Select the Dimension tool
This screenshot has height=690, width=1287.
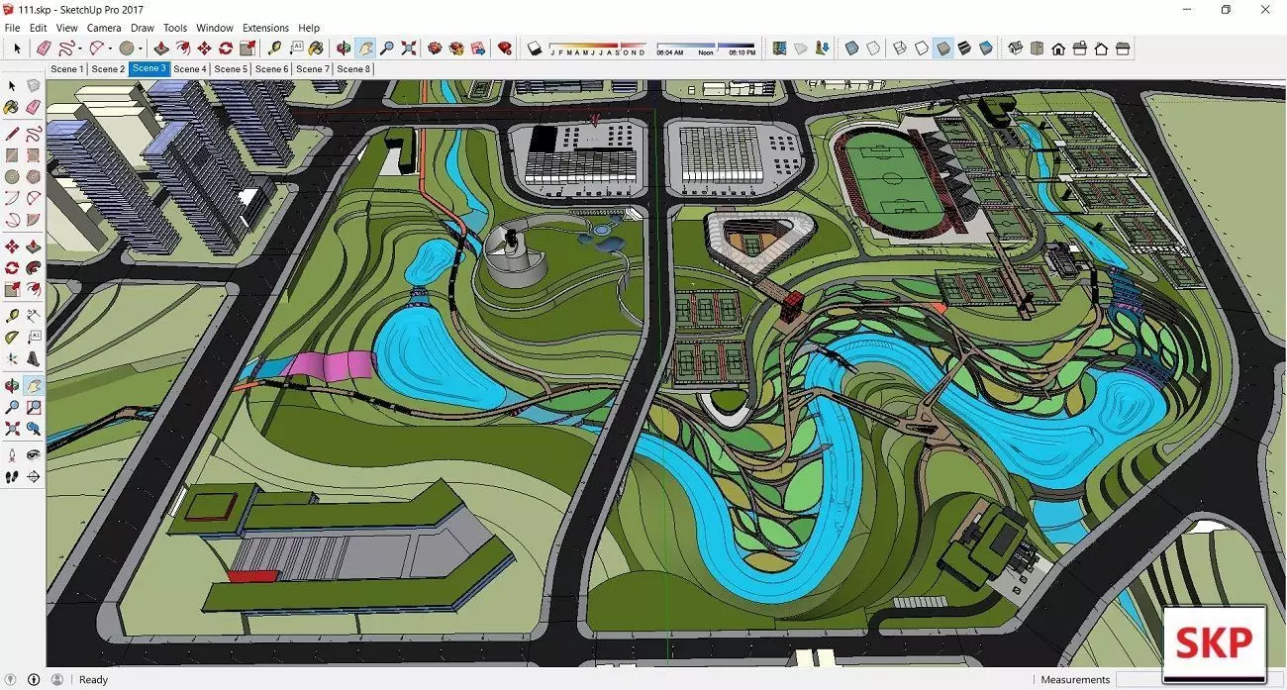click(34, 316)
